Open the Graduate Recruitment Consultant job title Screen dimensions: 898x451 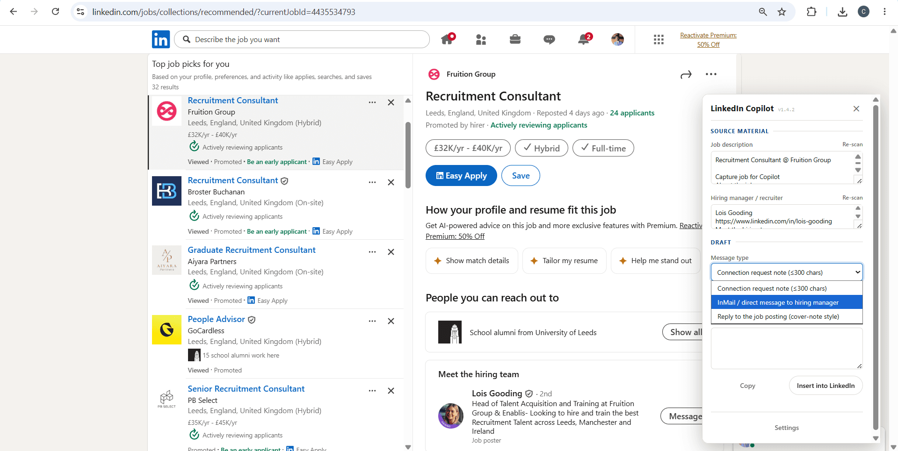(252, 250)
